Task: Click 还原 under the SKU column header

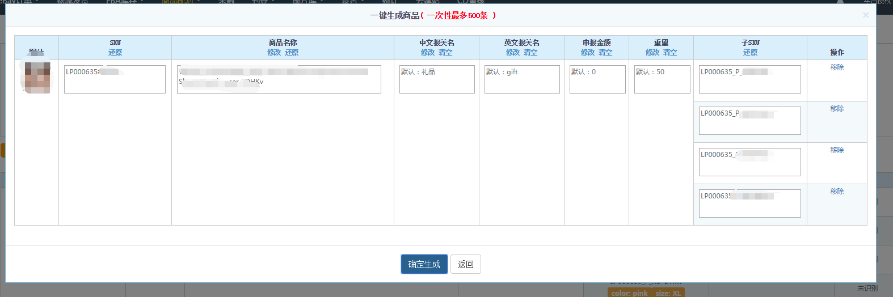Action: pos(115,52)
